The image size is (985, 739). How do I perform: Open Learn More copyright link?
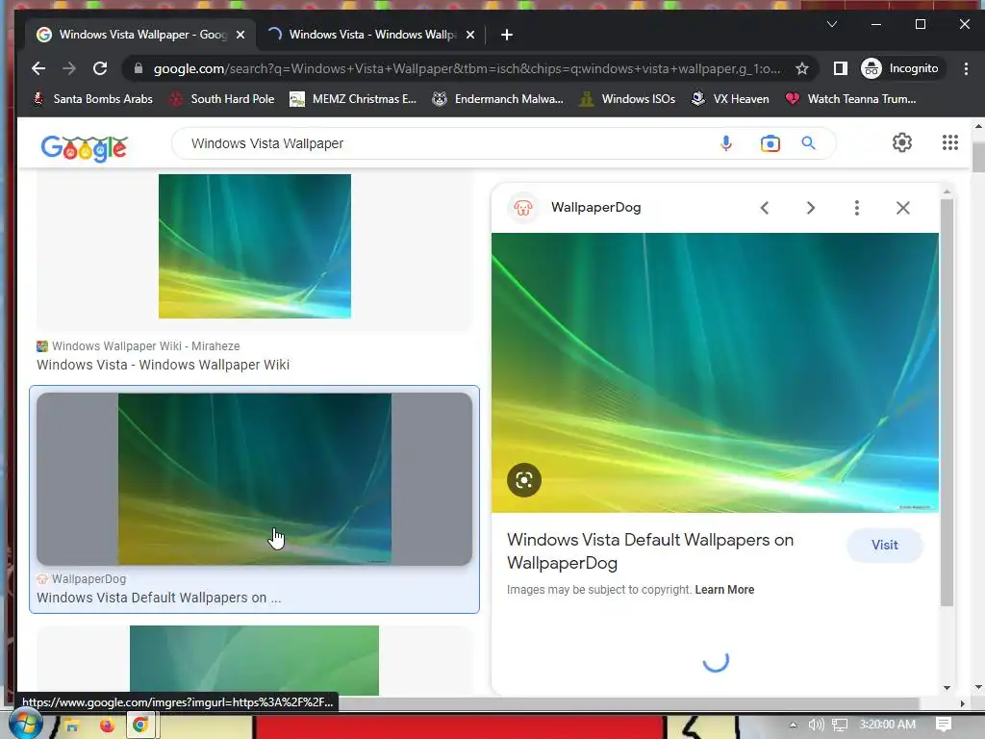pos(724,590)
